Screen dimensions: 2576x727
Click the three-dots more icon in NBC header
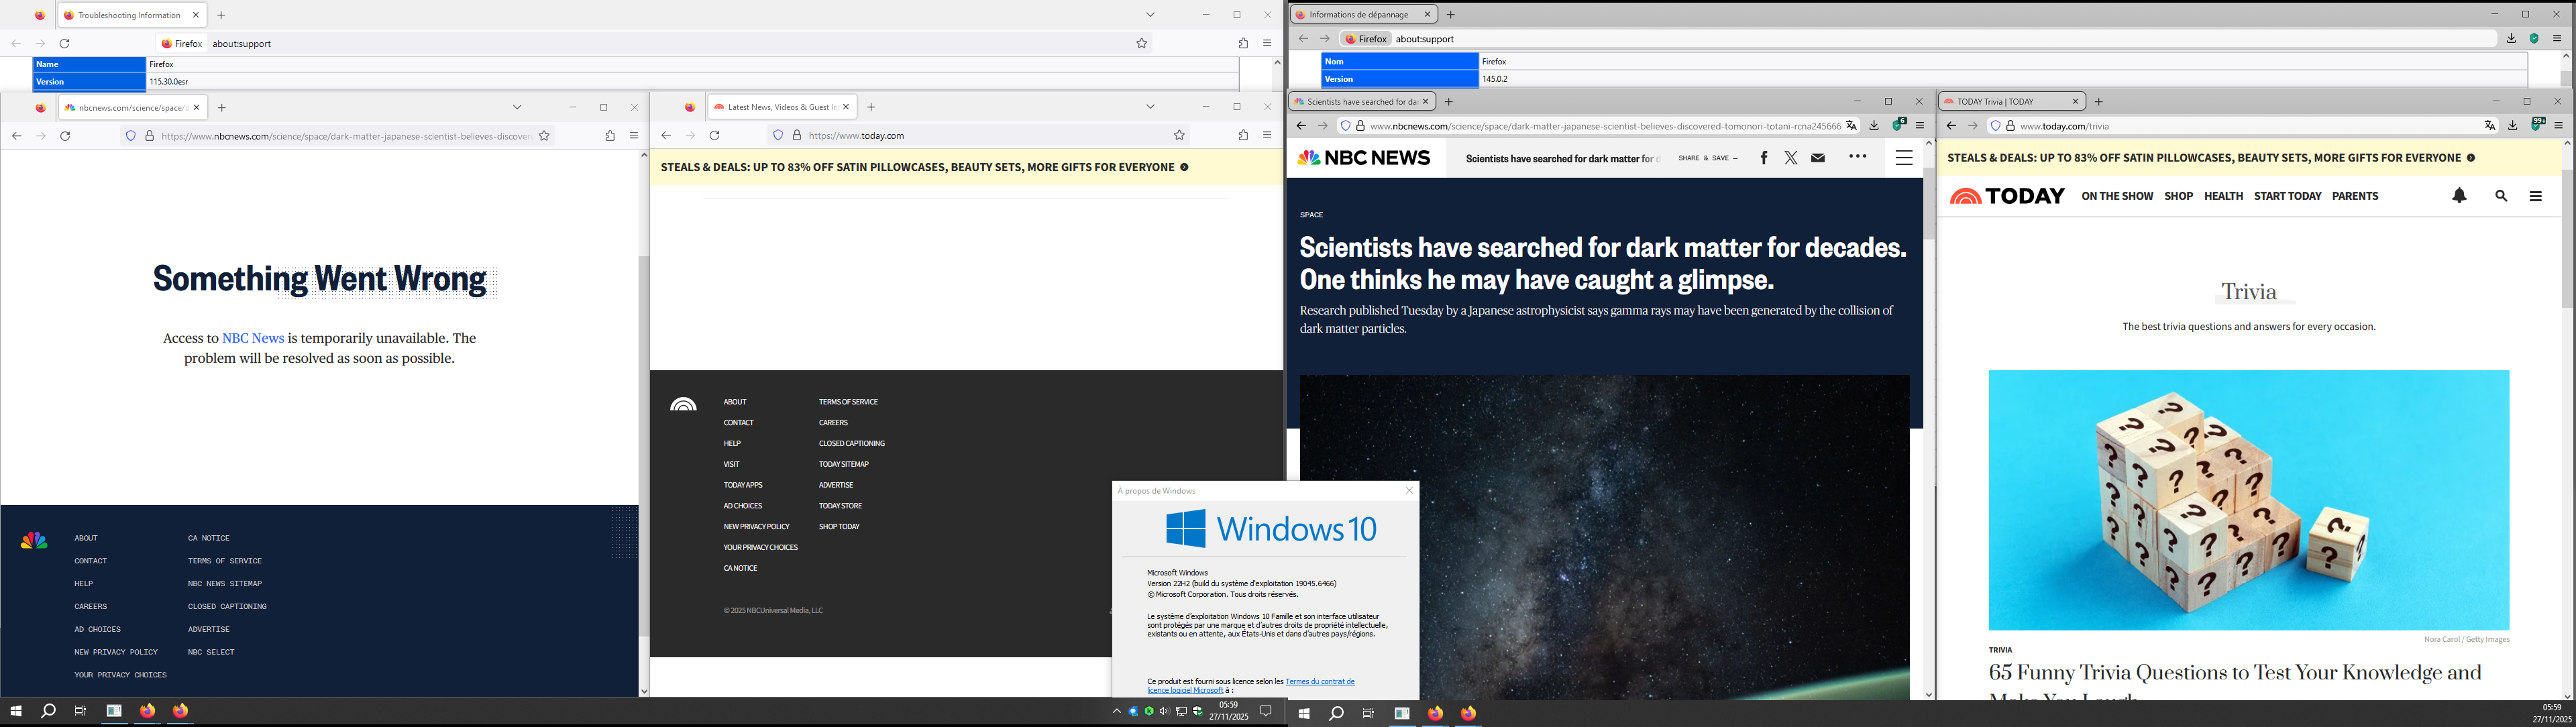click(x=1858, y=157)
